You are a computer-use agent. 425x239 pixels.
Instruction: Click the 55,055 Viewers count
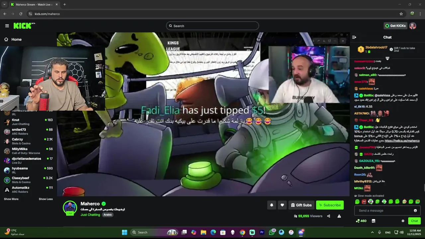tap(308, 216)
